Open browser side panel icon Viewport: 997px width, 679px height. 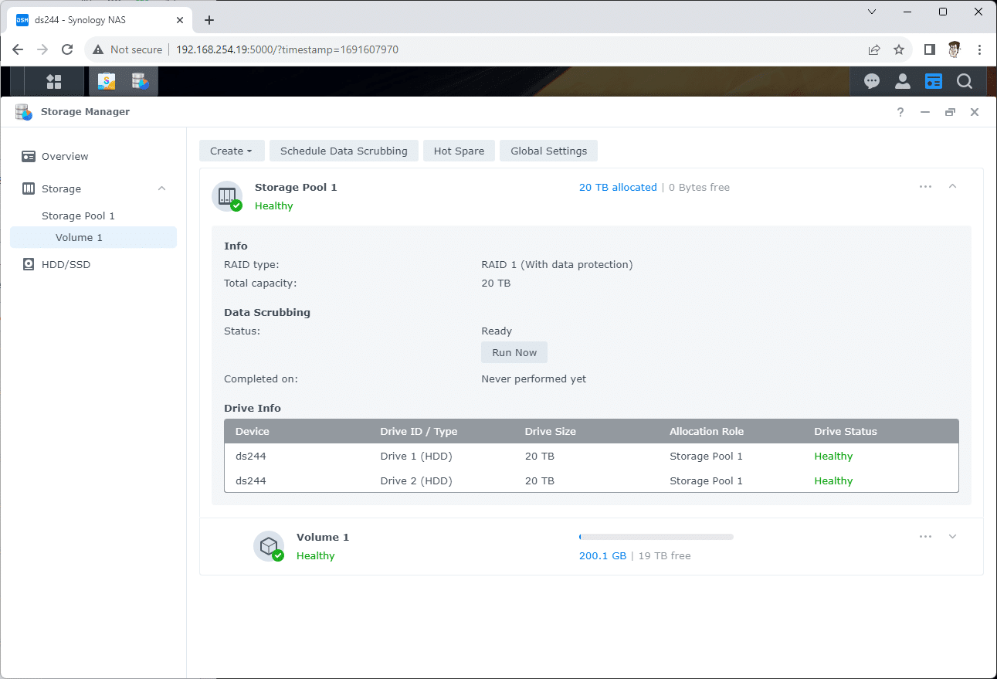tap(930, 49)
